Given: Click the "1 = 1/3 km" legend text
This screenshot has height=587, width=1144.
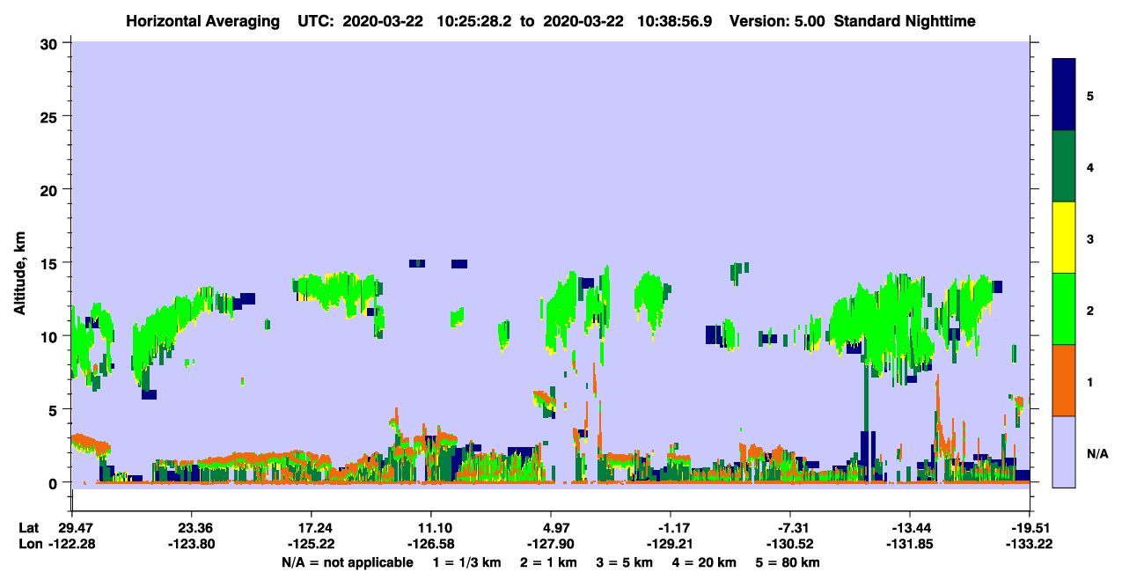Looking at the screenshot, I should pyautogui.click(x=466, y=562).
